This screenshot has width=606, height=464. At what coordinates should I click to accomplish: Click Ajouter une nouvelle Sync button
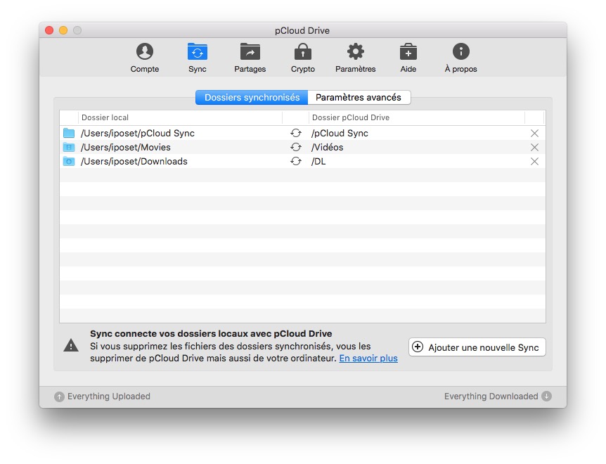point(477,347)
